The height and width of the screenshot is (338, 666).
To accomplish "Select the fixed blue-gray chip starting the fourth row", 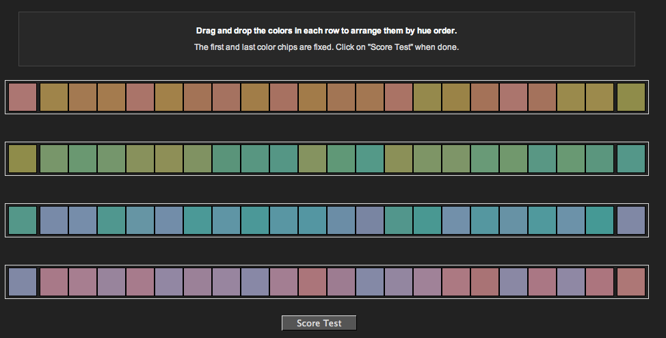I will [x=23, y=282].
